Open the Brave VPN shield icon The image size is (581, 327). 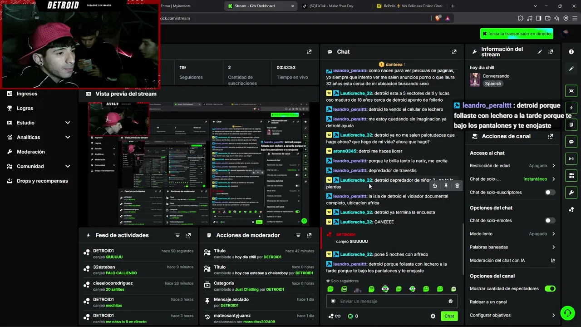click(566, 18)
